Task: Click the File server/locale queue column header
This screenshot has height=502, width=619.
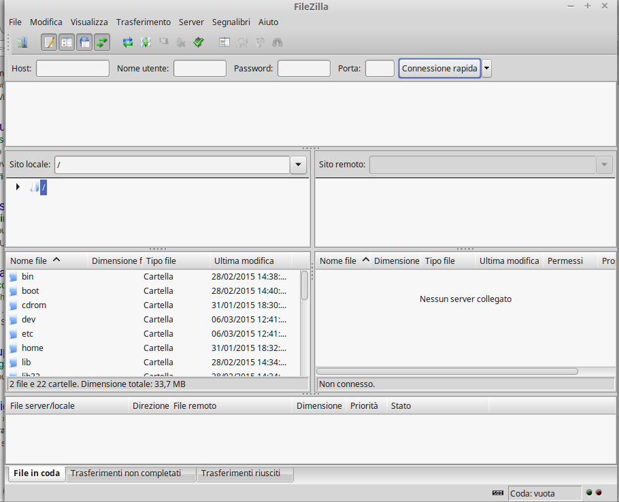Action: pos(67,405)
